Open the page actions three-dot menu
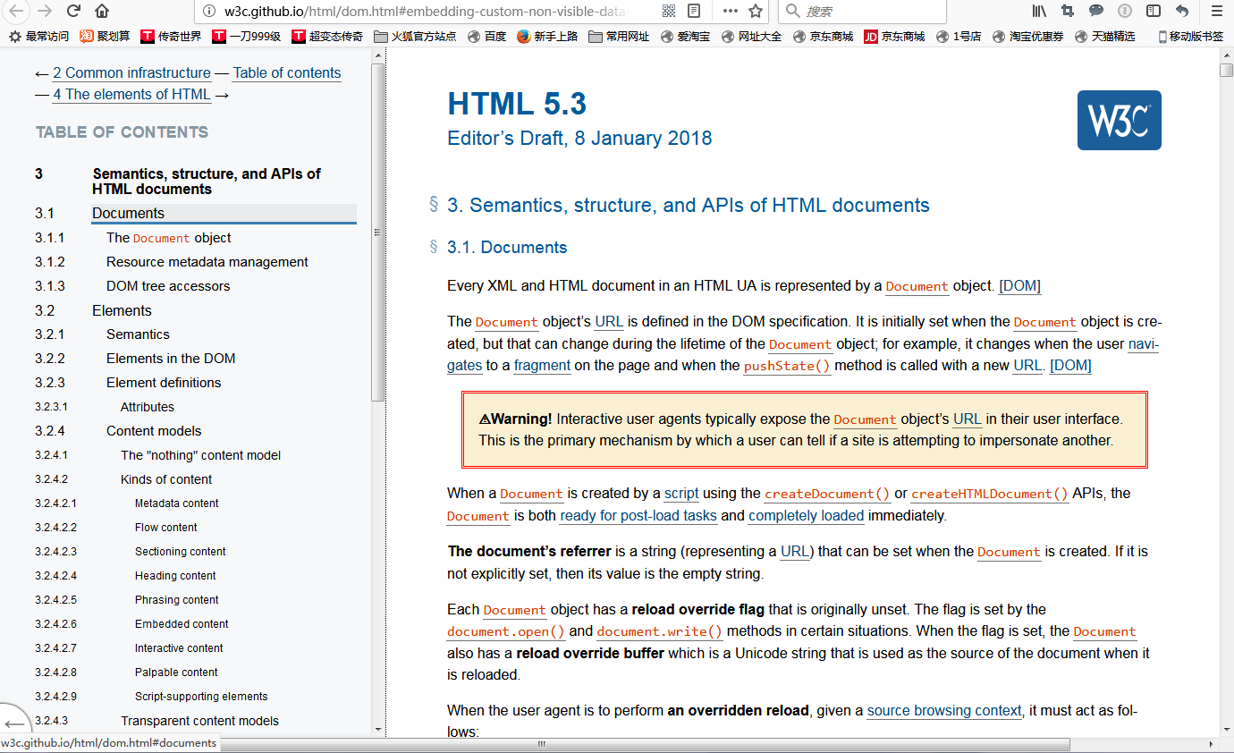1234x753 pixels. click(x=730, y=11)
